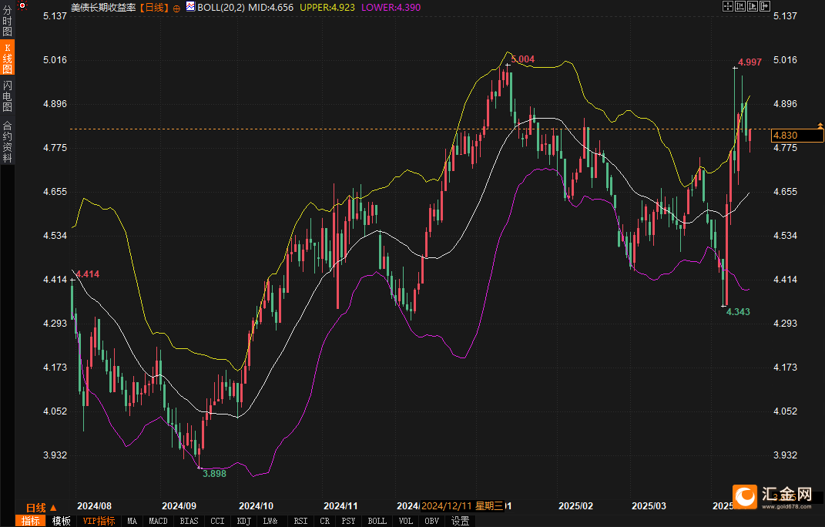Image resolution: width=825 pixels, height=527 pixels.
Task: Apply the PSY indicator
Action: click(x=348, y=521)
